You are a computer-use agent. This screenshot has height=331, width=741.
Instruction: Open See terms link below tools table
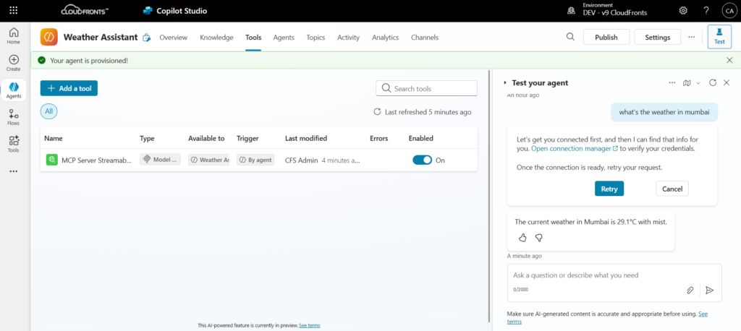(310, 325)
